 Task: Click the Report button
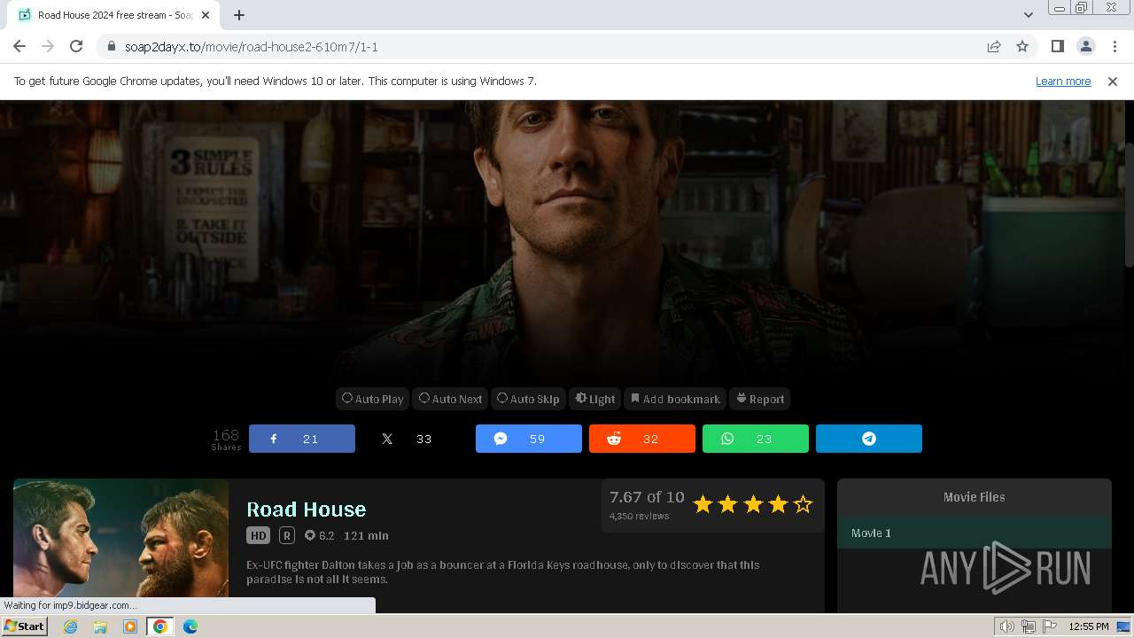point(760,399)
